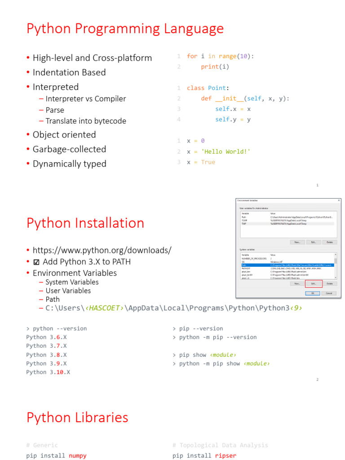
Task: Select the Path row in User variables
Action: click(288, 217)
